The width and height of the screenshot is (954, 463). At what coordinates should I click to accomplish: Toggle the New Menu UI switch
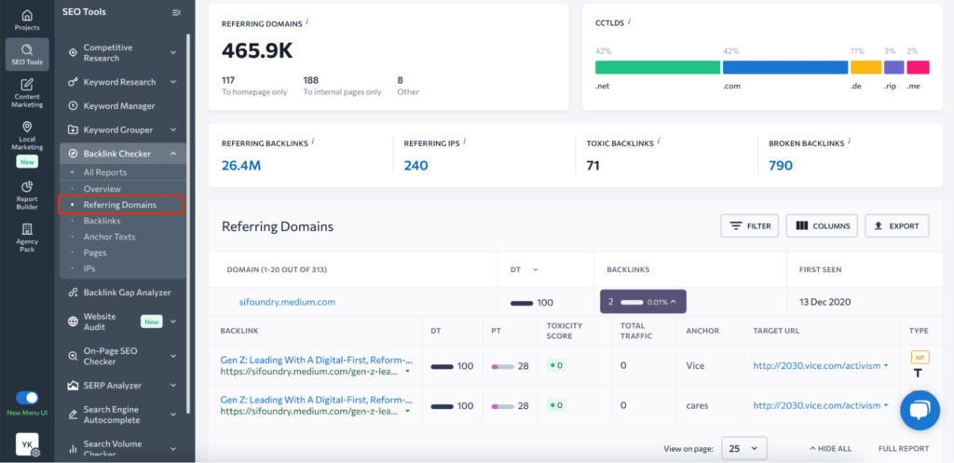[27, 398]
